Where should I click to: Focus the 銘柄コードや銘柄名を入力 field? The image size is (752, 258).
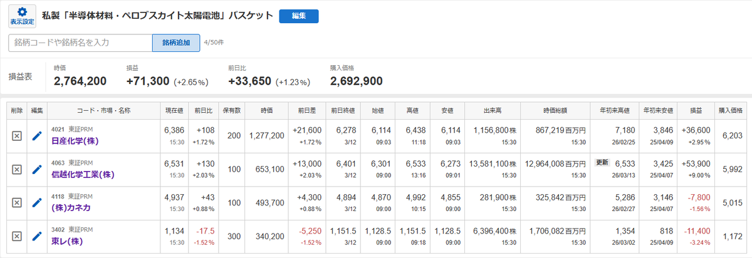[x=80, y=43]
